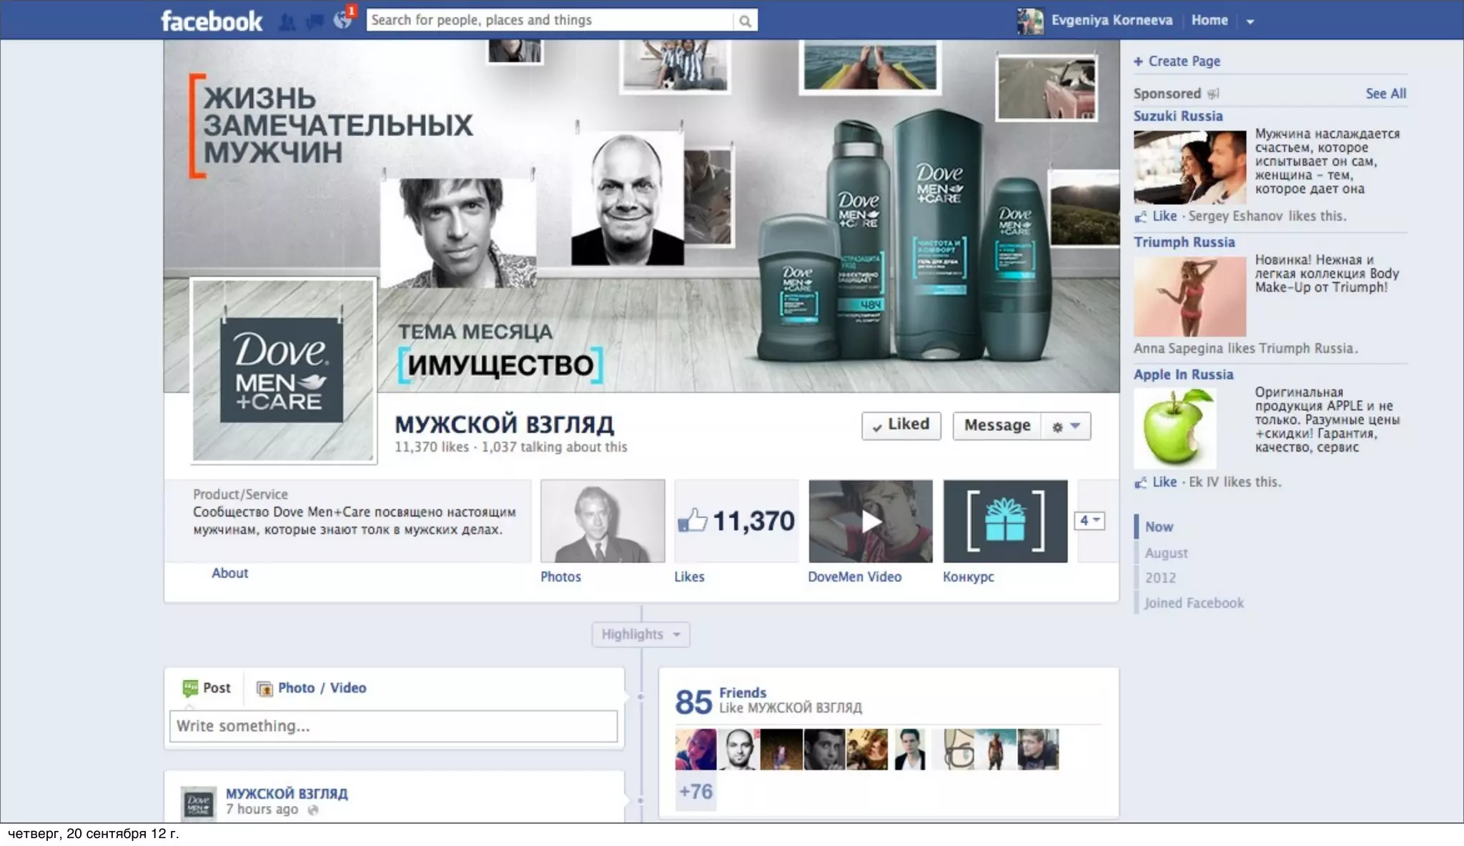Viewport: 1464px width, 846px height.
Task: Click the Message button
Action: click(996, 426)
